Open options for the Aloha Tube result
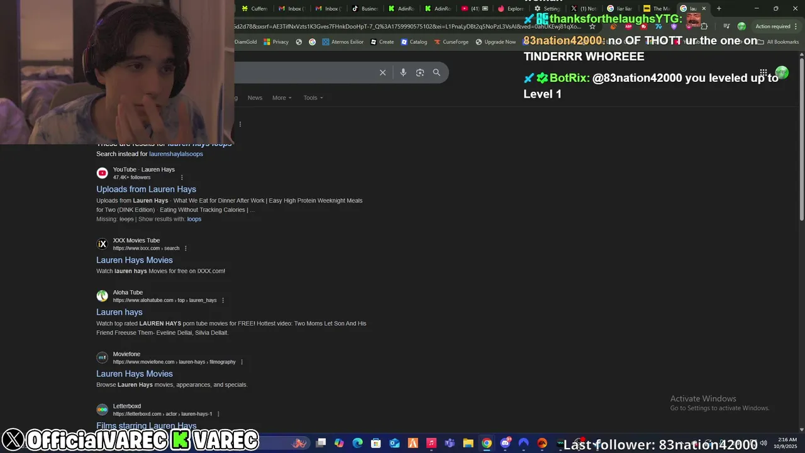Viewport: 805px width, 453px height. 223,301
